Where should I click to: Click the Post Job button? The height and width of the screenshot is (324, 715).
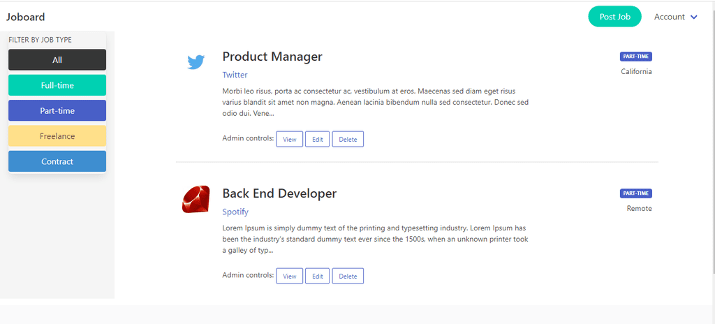point(614,17)
